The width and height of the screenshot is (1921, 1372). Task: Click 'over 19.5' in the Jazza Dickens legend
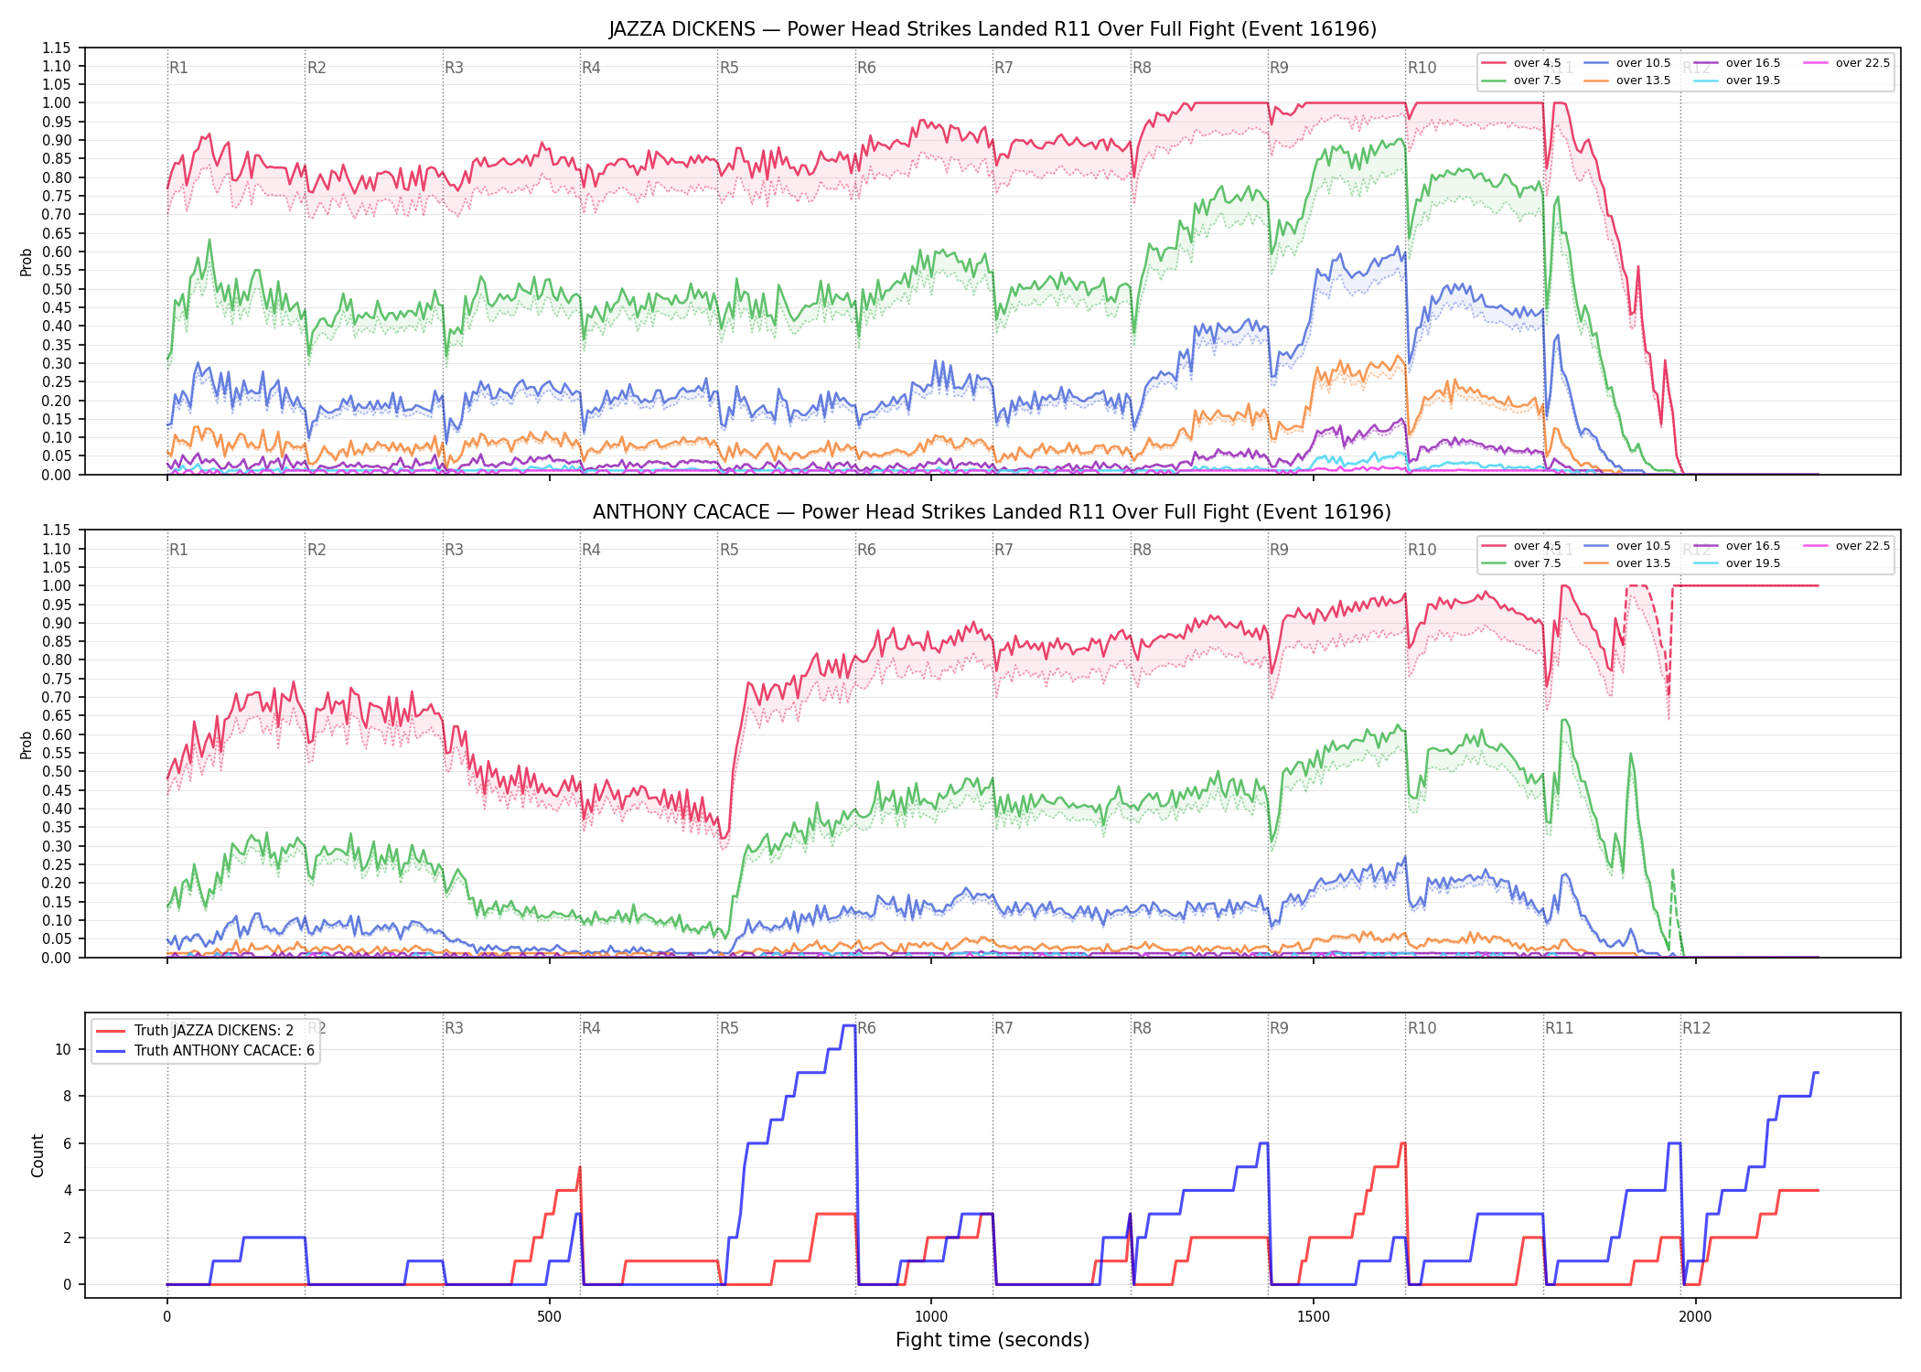(1753, 80)
